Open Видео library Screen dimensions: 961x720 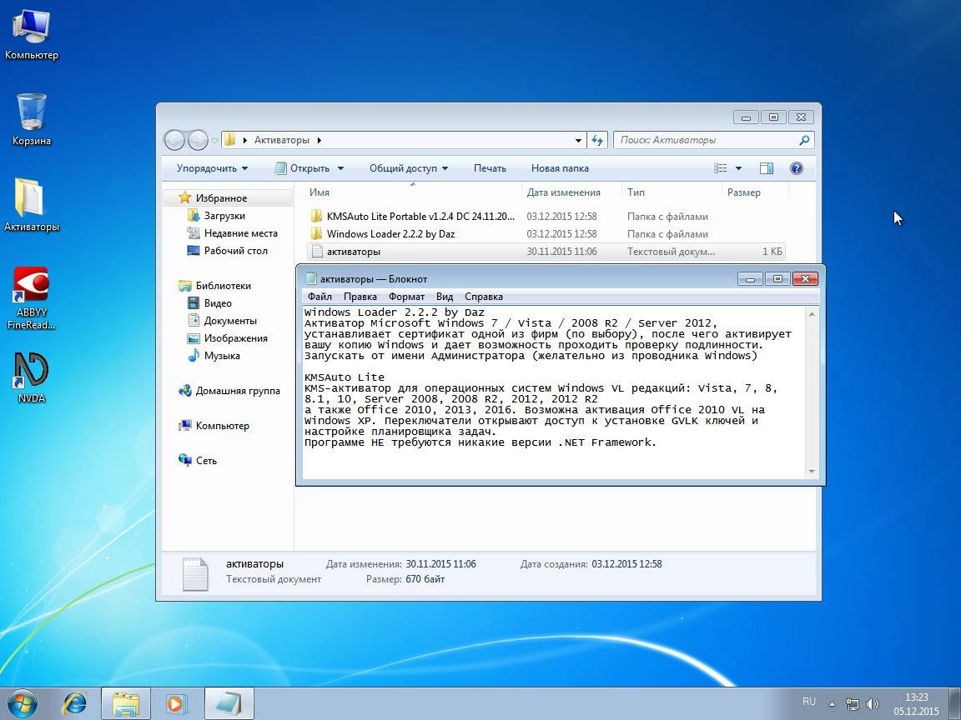[x=218, y=303]
